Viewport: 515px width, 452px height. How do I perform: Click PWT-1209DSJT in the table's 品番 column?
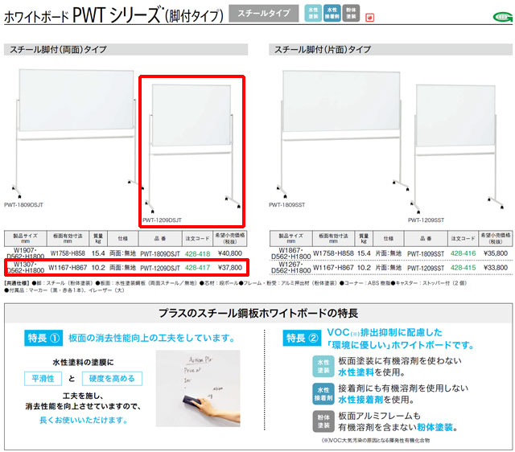(x=160, y=268)
